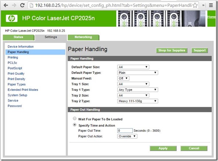This screenshot has width=218, height=161.
Task: Bookmark page with the star icon
Action: (195, 6)
